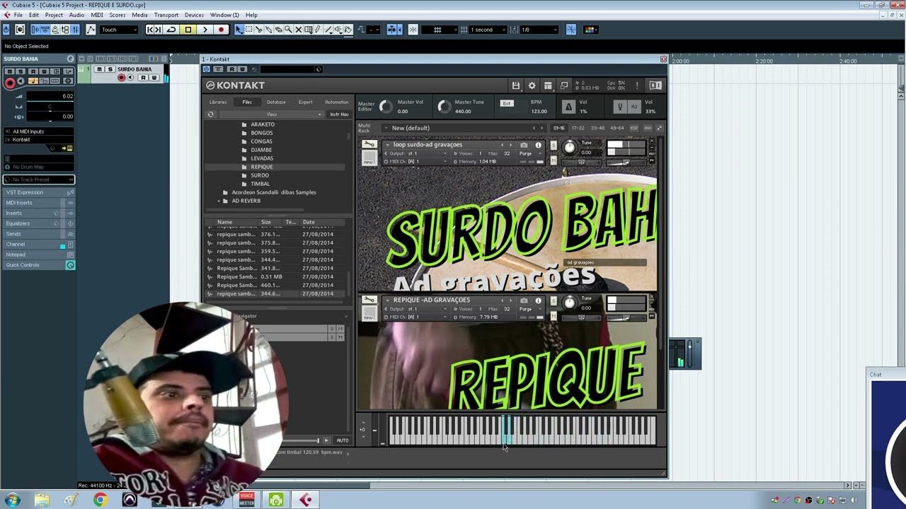The height and width of the screenshot is (509, 906).
Task: Toggle the Snap button in toolbar
Action: 413,30
